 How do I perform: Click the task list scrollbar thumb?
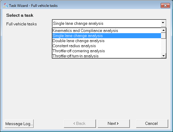click(x=163, y=36)
